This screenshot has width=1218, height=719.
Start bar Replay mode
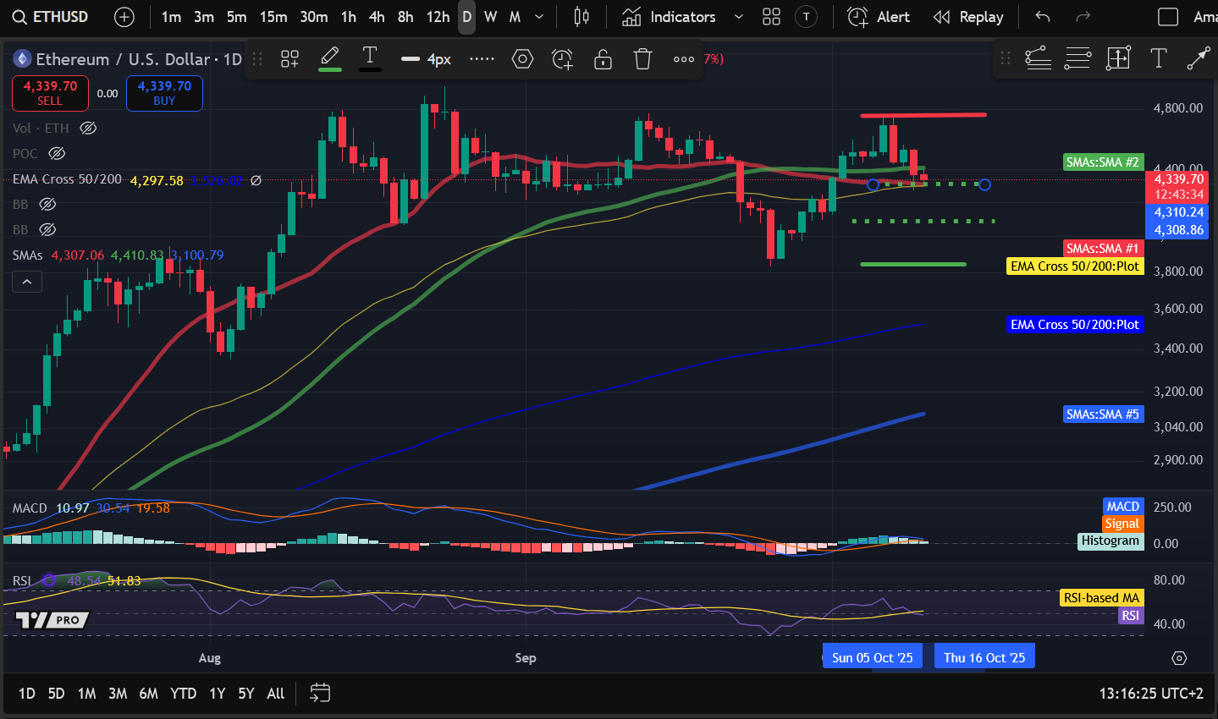pos(968,17)
